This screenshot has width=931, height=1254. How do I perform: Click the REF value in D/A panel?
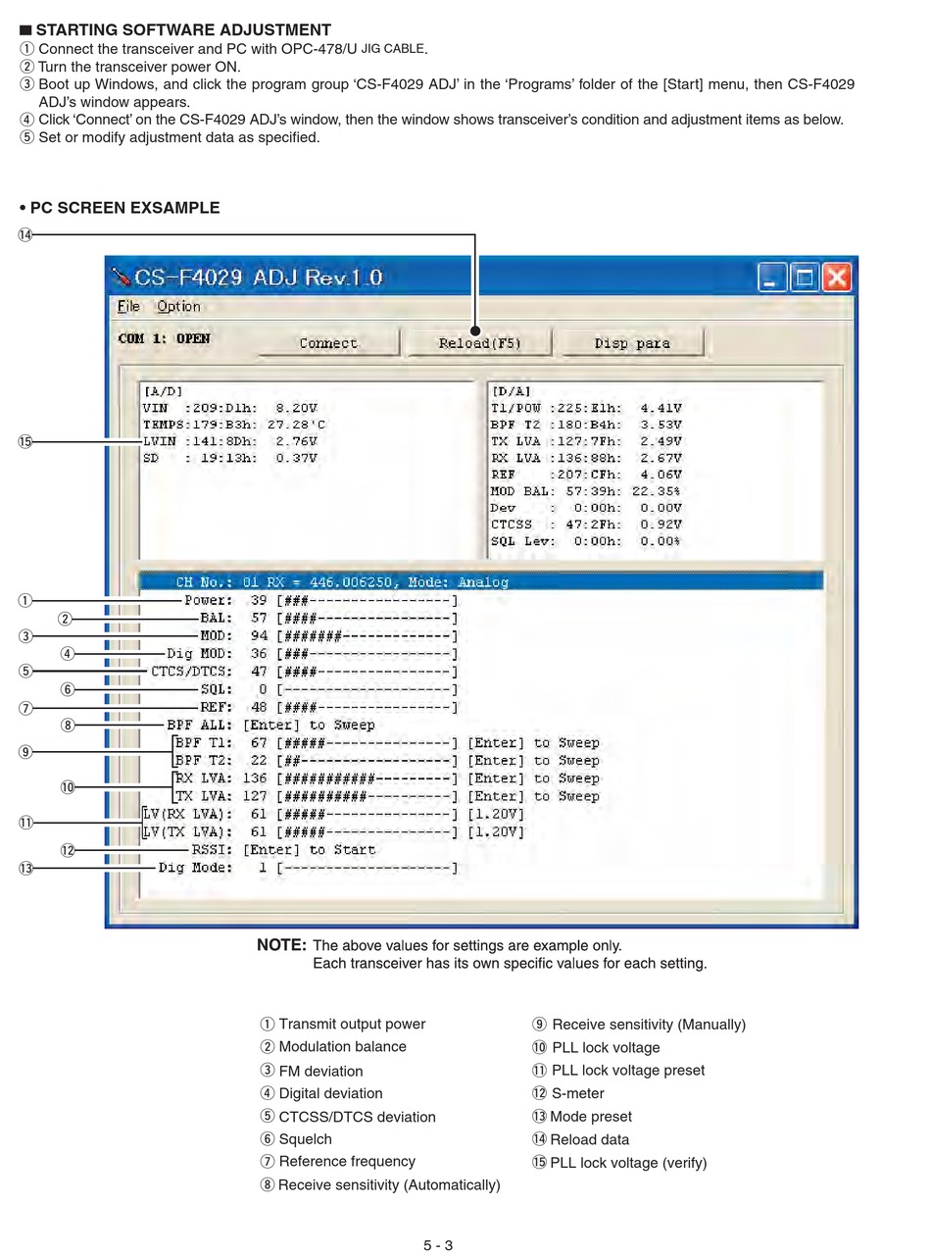pos(586,475)
